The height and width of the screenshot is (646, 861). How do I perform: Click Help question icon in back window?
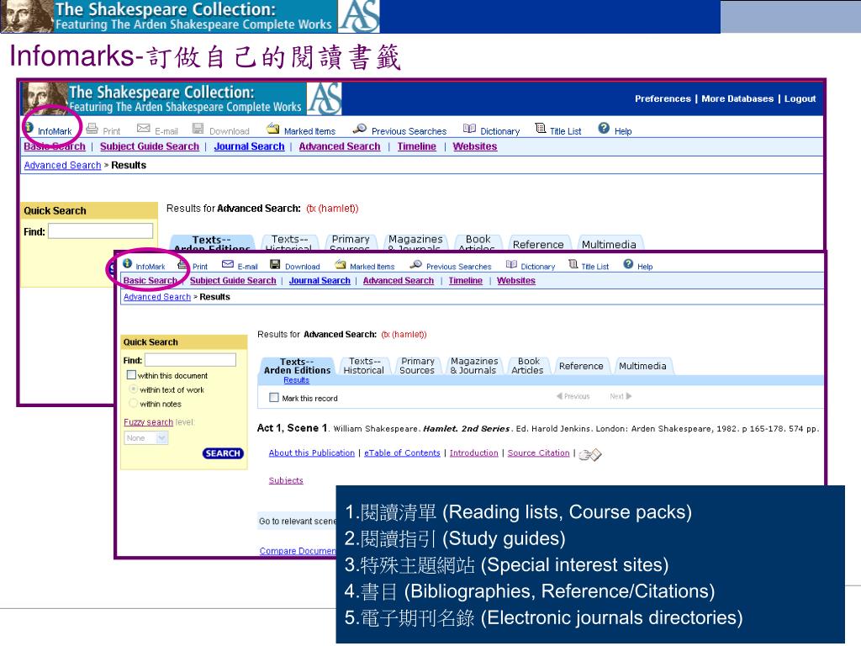[604, 128]
